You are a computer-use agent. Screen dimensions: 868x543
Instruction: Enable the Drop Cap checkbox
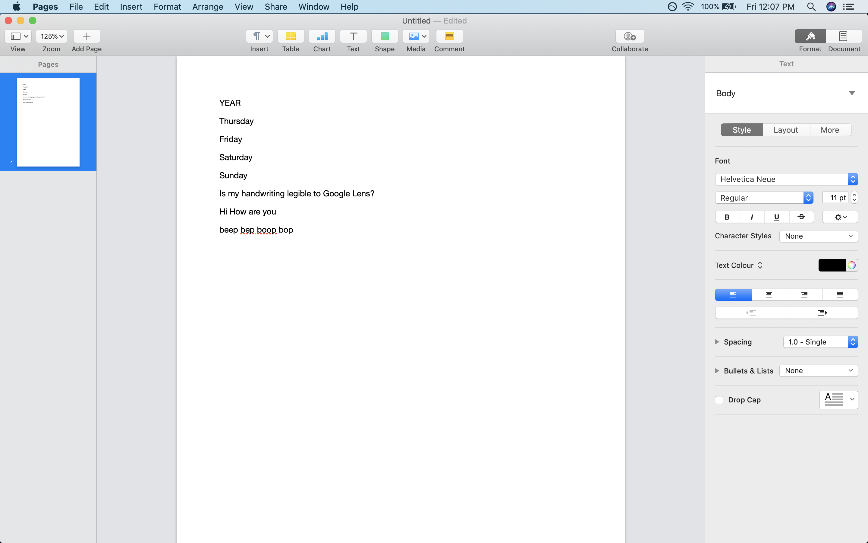point(719,400)
